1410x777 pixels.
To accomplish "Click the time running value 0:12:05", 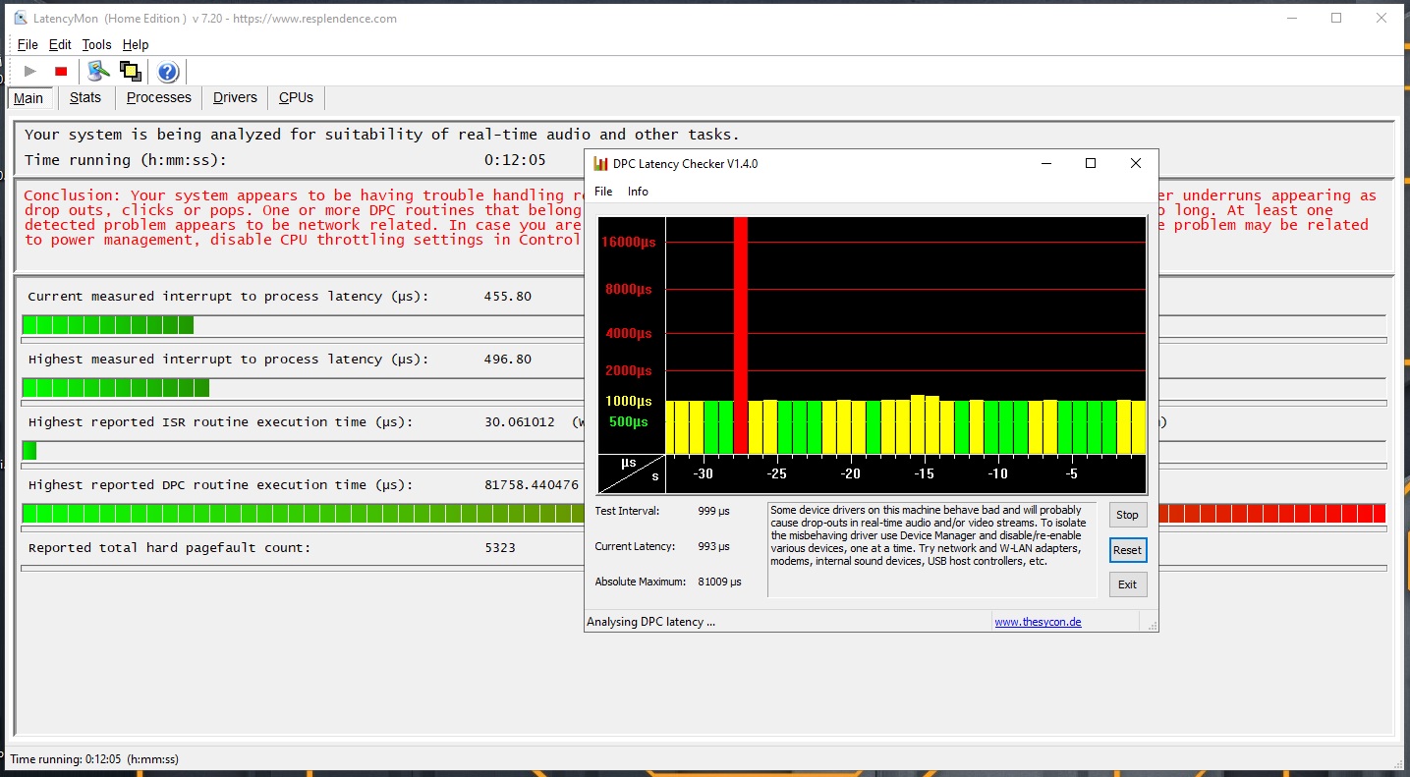I will tap(515, 160).
